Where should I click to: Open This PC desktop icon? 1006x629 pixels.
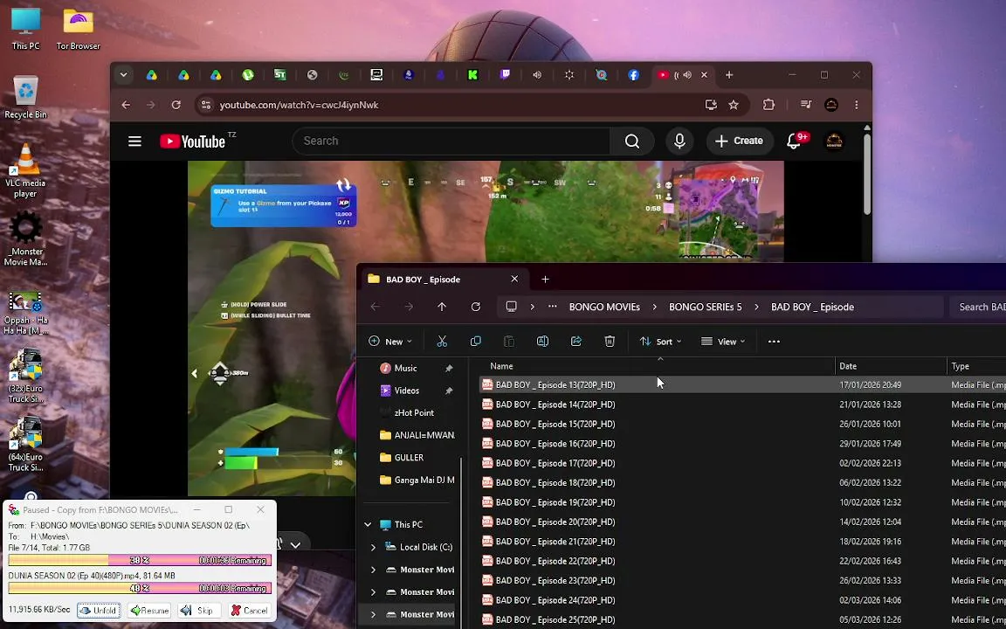25,28
